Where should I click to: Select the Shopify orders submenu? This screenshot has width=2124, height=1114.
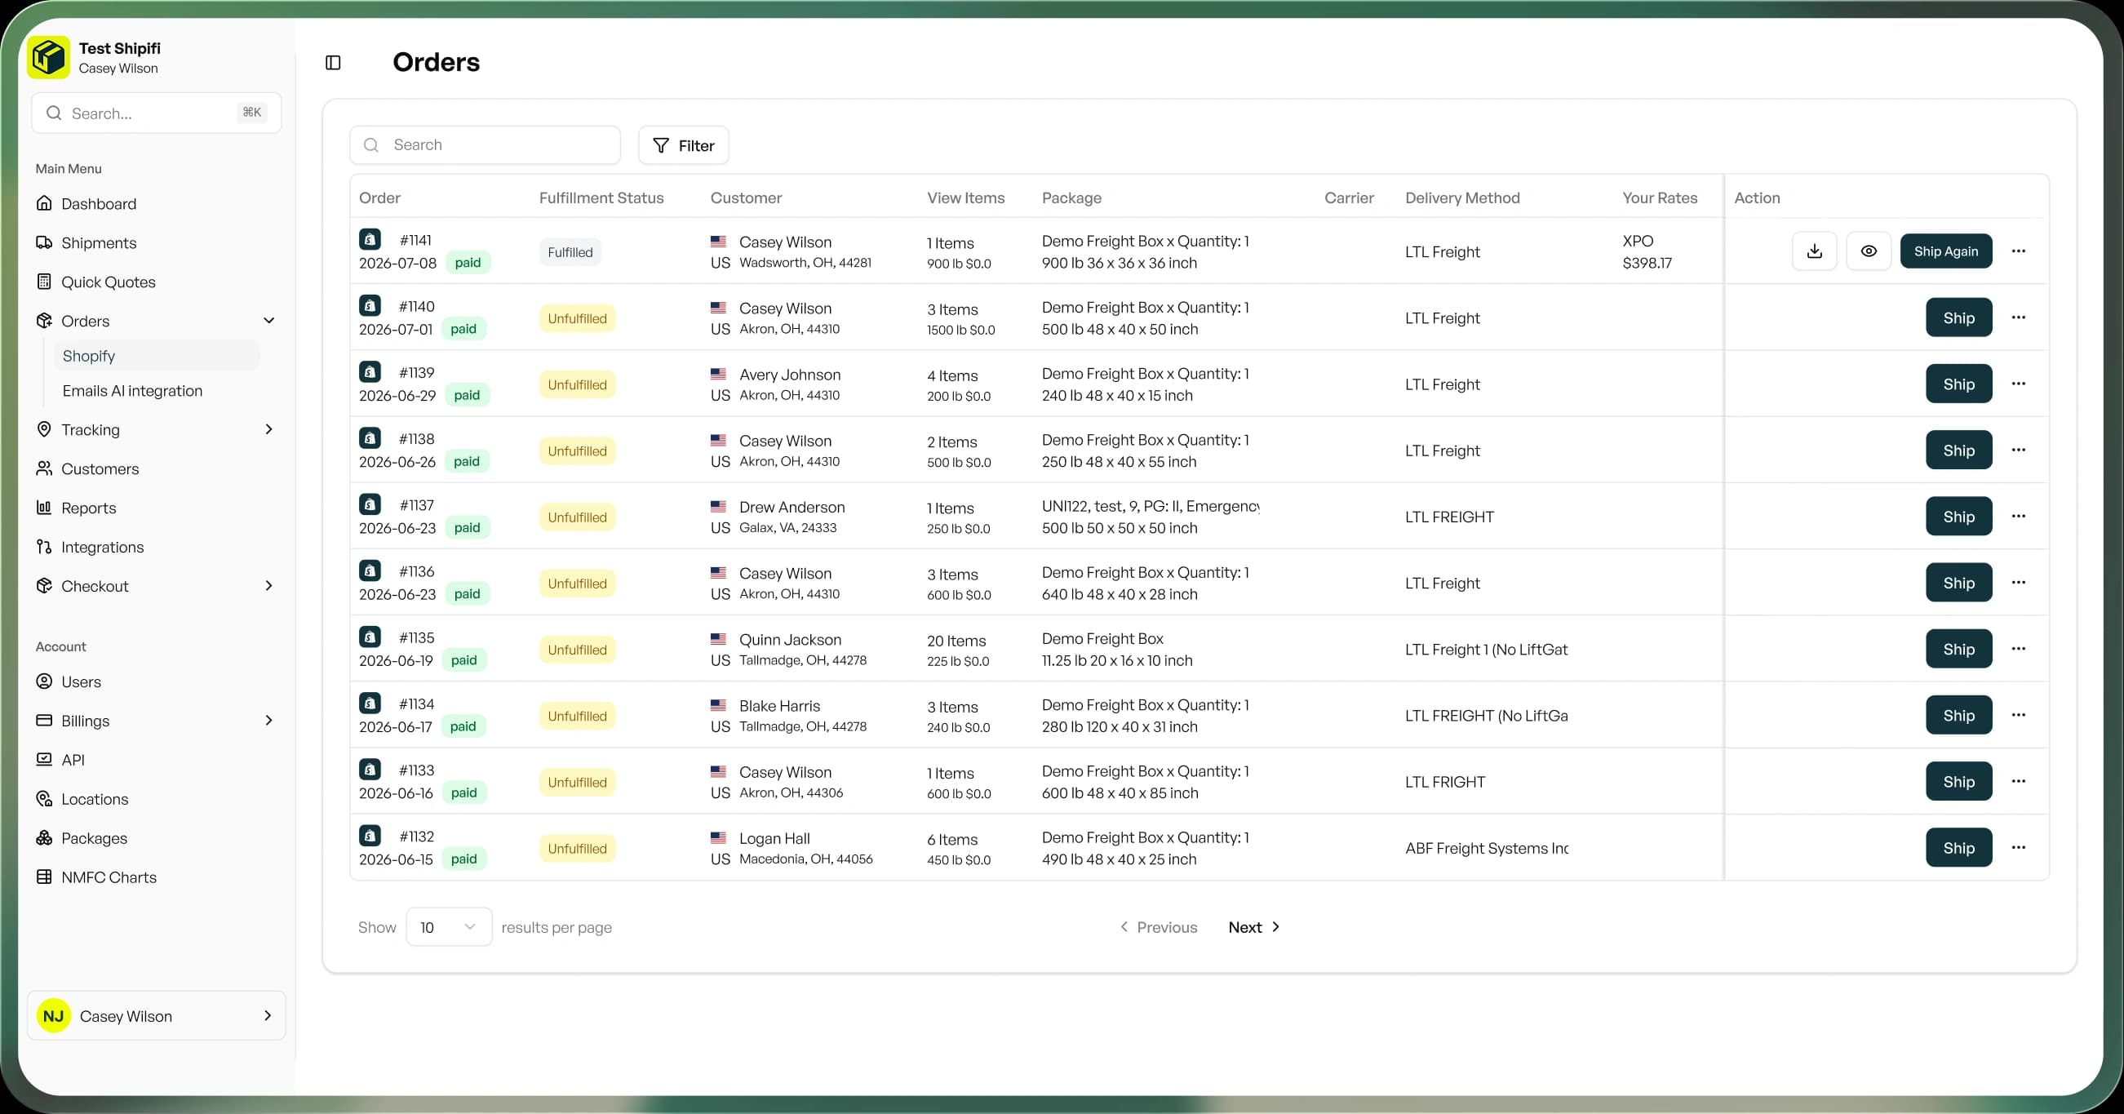click(157, 355)
